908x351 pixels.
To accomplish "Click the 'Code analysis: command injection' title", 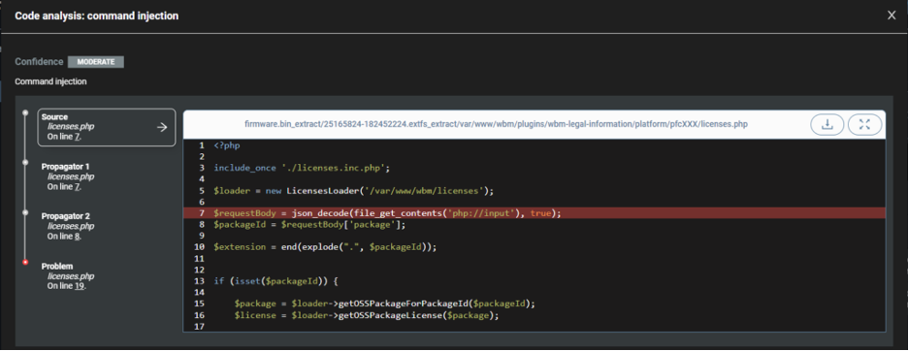I will pos(97,16).
